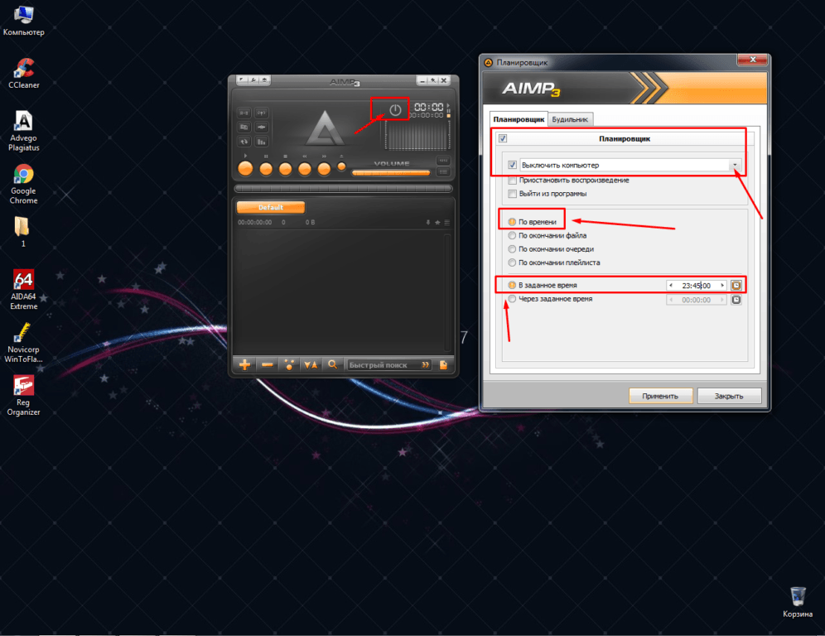Open Google Chrome desktop shortcut
This screenshot has height=636, width=825.
[24, 184]
